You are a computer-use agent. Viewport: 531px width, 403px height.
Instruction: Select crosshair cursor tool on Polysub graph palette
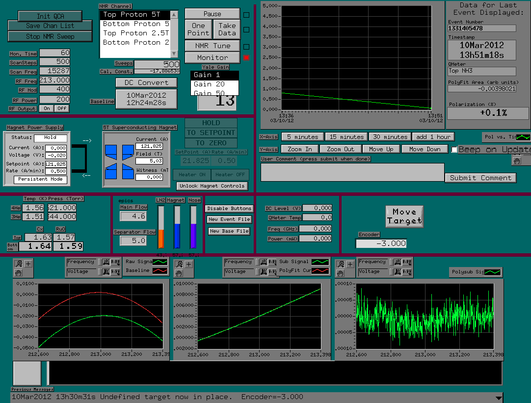click(350, 264)
